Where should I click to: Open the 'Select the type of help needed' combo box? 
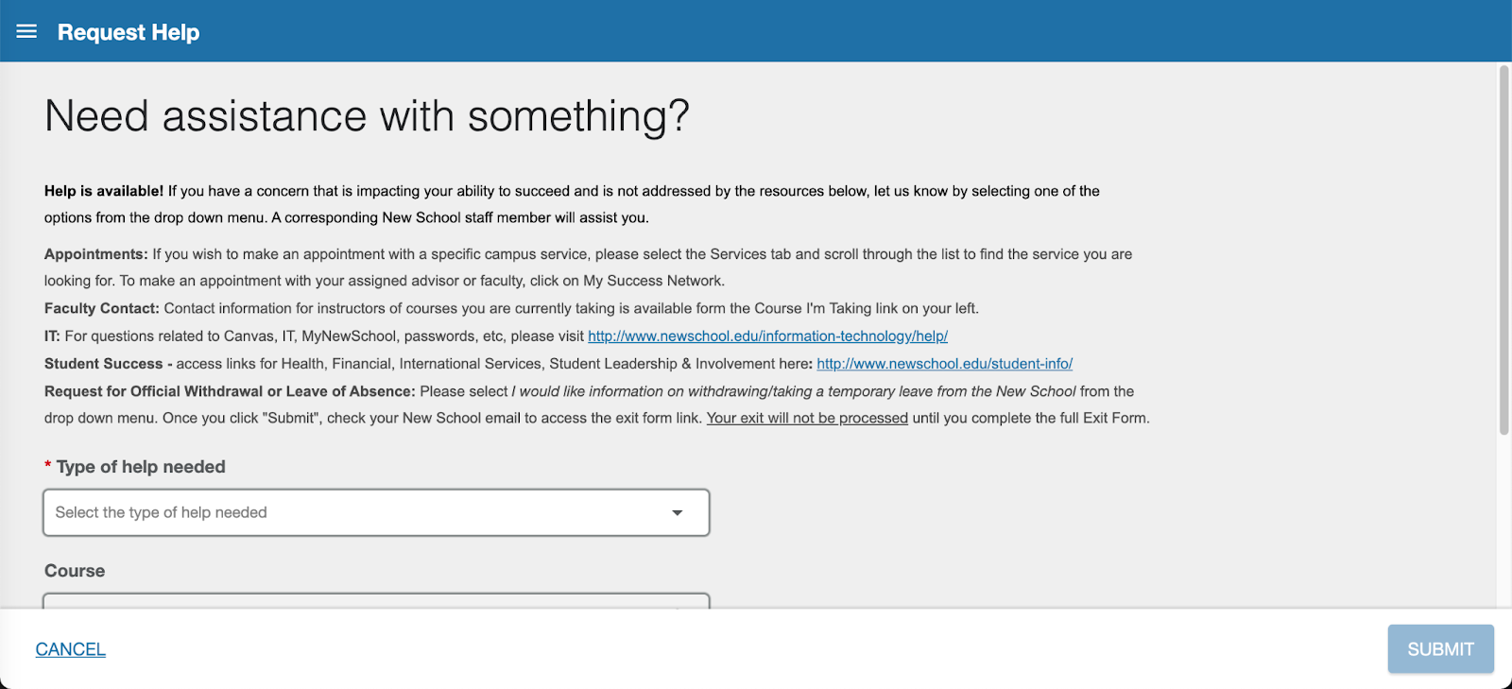click(376, 512)
